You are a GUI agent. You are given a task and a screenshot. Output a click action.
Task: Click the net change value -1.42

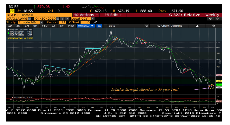click(65, 7)
